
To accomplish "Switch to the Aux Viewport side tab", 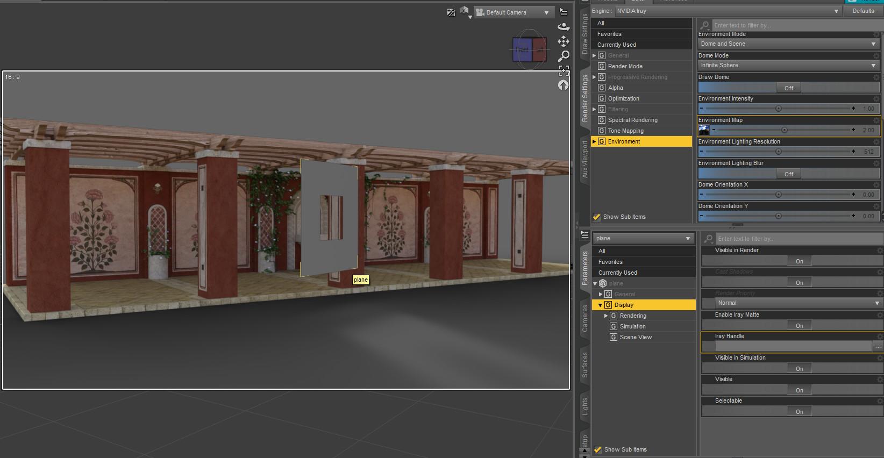I will click(x=585, y=159).
